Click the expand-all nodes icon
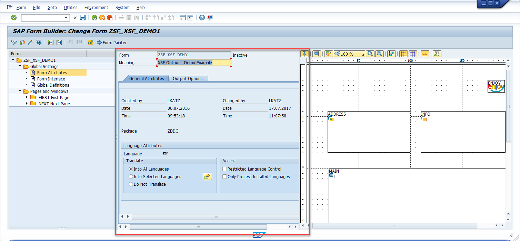Viewport: 520px width, 241px height. pyautogui.click(x=51, y=42)
